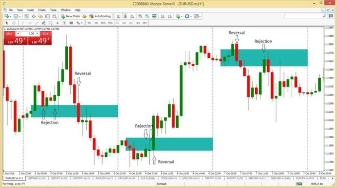Increase trade volume with up arrow

[x=37, y=34]
